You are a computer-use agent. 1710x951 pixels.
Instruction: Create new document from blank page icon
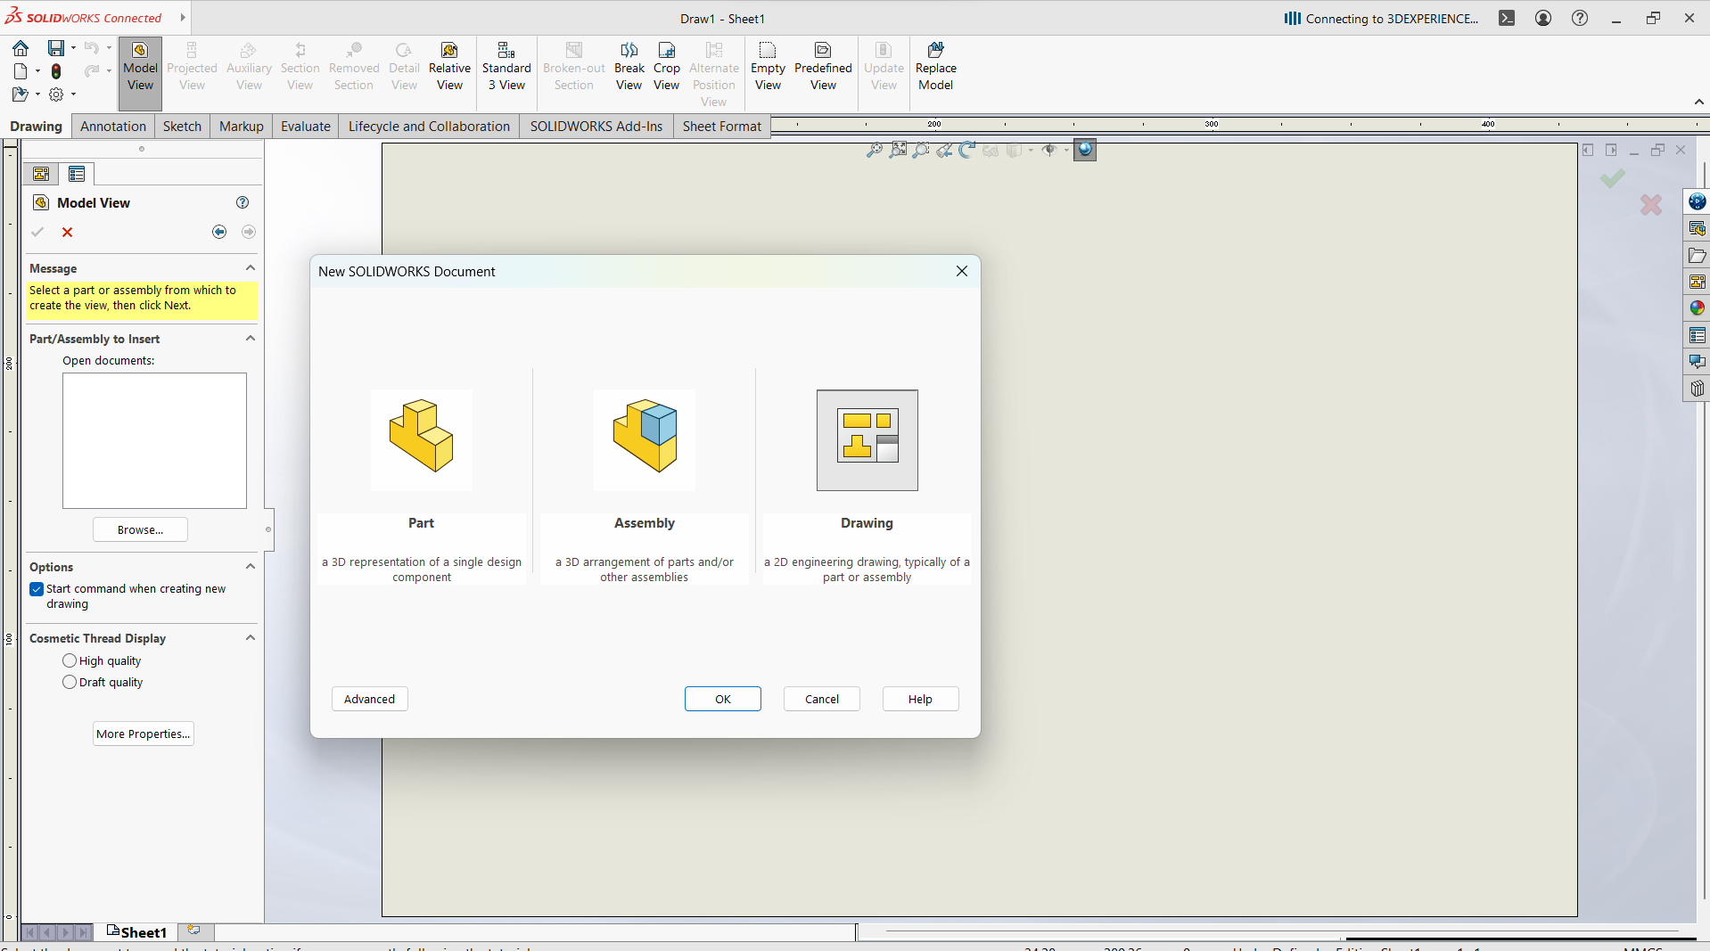pos(21,71)
